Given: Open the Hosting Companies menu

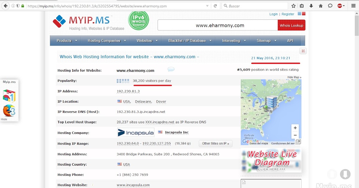Looking at the screenshot, I should [x=104, y=41].
